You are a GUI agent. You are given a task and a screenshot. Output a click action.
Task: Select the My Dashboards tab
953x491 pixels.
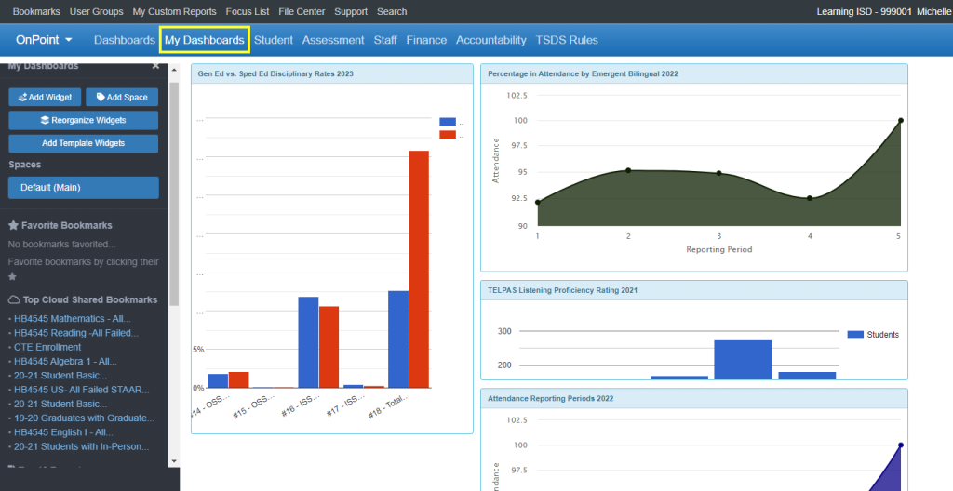(204, 40)
